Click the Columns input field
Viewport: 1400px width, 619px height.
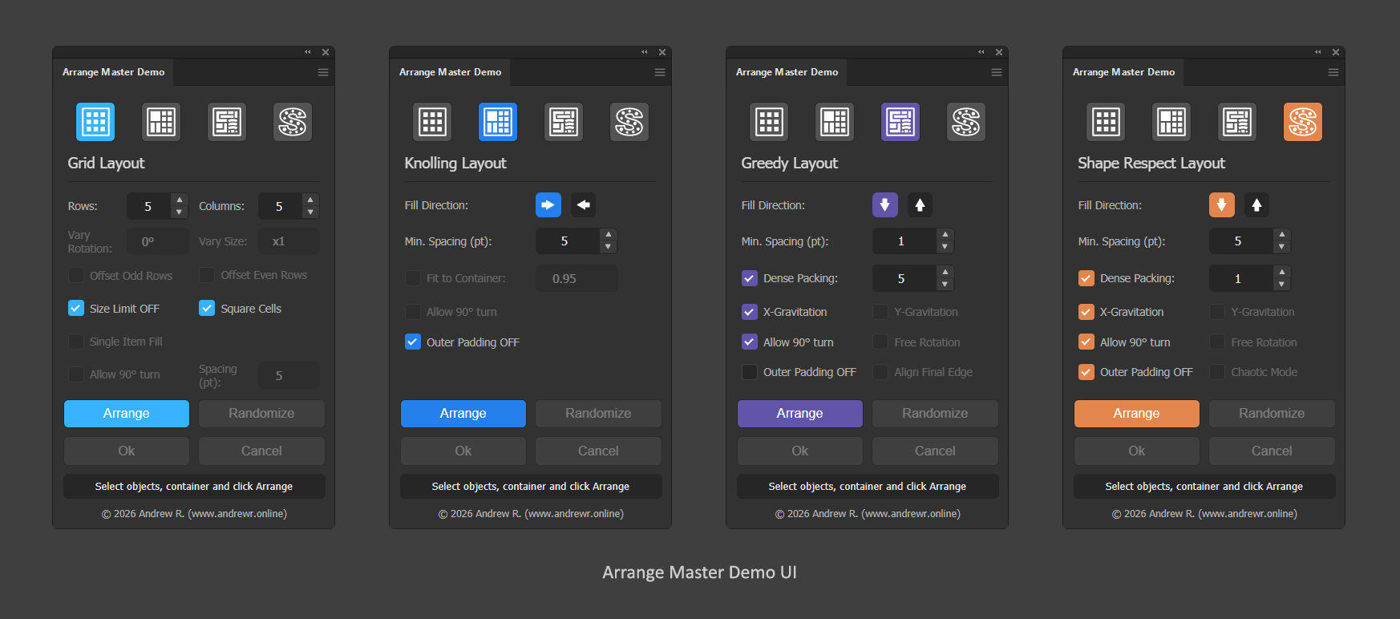point(280,206)
